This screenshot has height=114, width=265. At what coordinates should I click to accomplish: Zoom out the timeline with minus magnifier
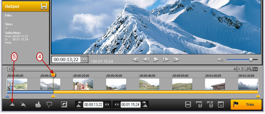(244, 69)
